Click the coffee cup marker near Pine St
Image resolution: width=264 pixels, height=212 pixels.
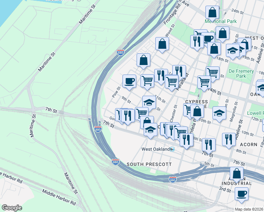point(129,82)
